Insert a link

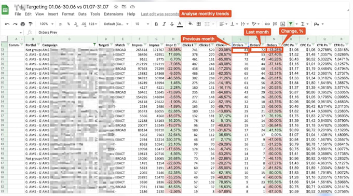click(267, 24)
